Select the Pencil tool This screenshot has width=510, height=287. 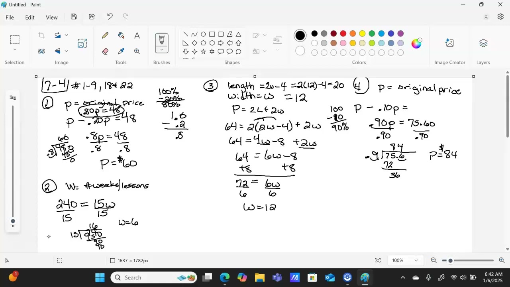point(105,35)
